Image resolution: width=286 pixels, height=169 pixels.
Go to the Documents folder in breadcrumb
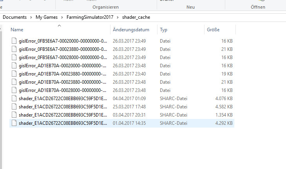pos(14,17)
